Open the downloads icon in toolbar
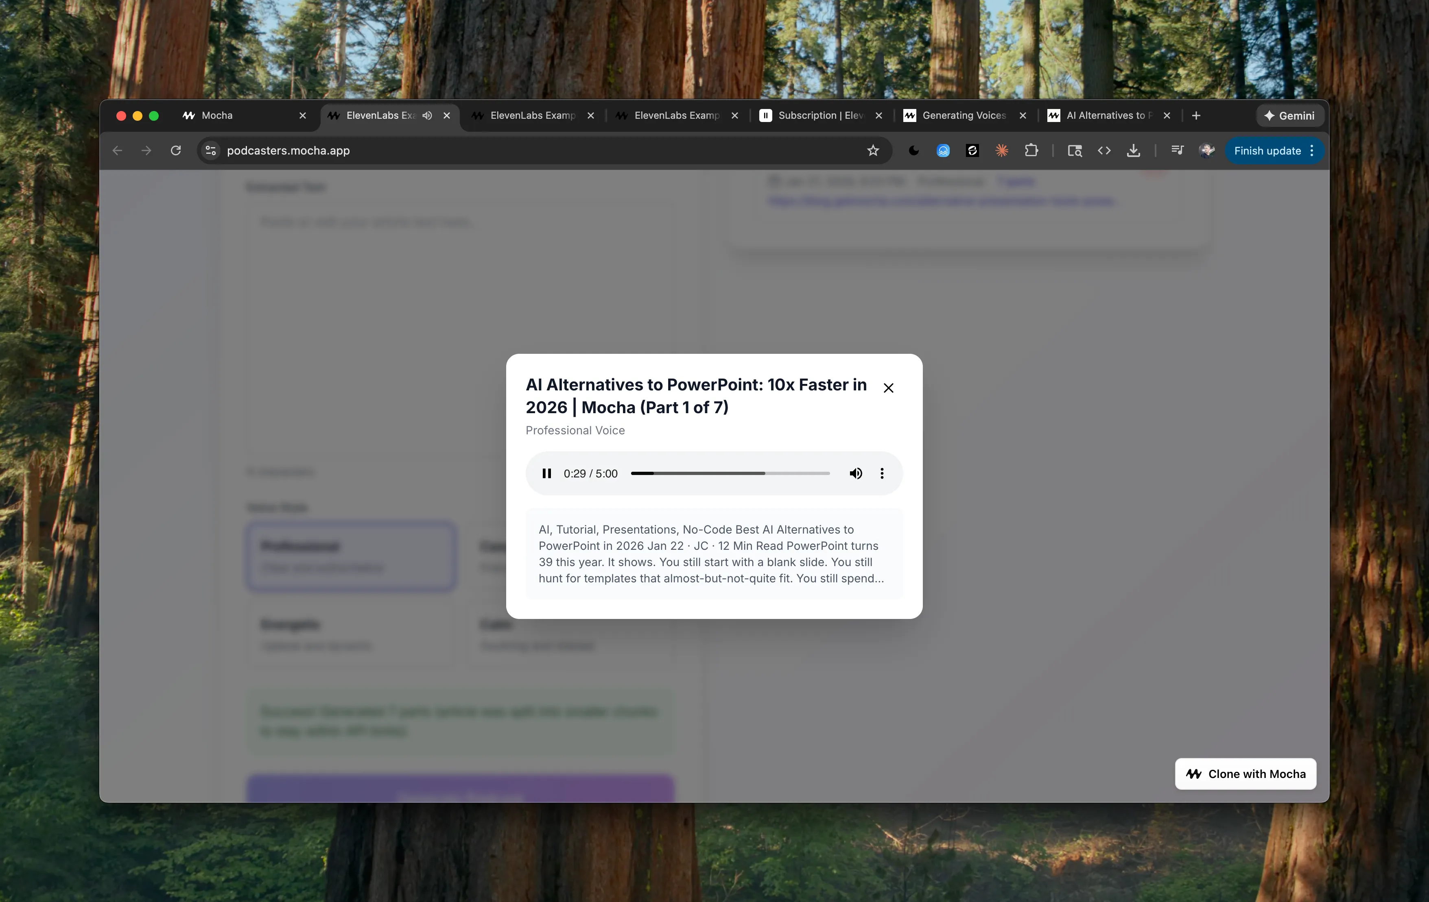Image resolution: width=1429 pixels, height=902 pixels. click(x=1134, y=150)
